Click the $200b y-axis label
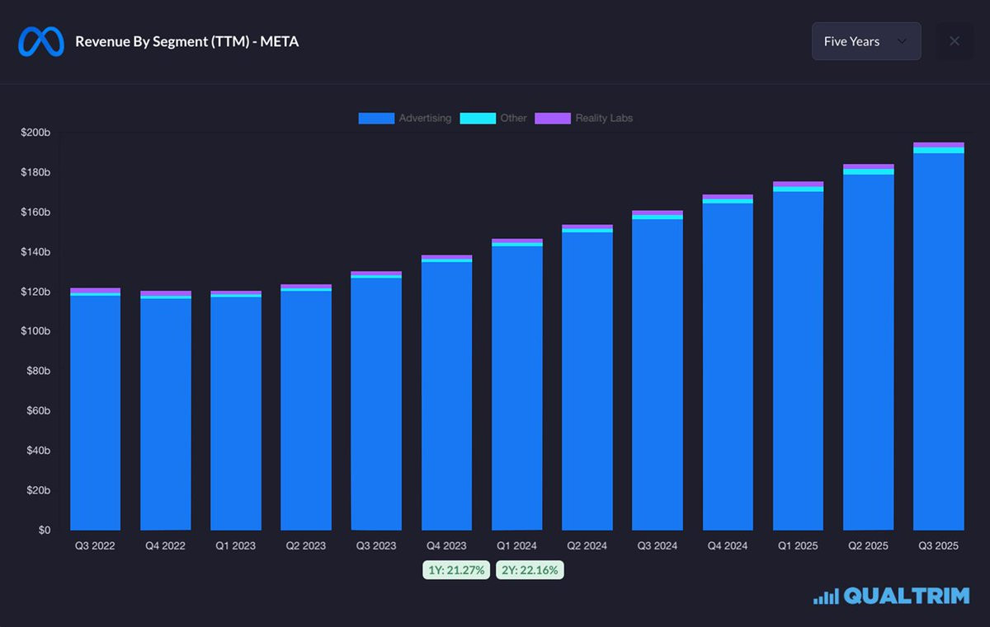Image resolution: width=990 pixels, height=627 pixels. click(35, 133)
